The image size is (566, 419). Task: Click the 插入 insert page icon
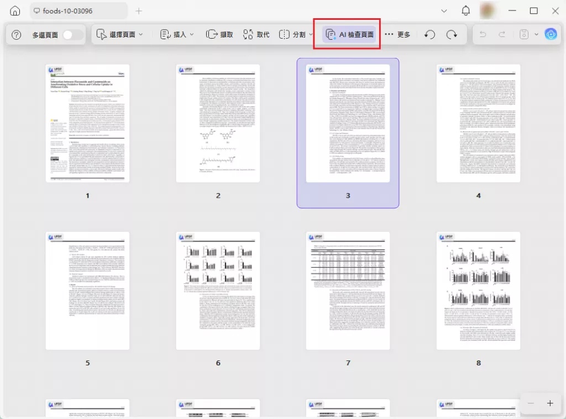[165, 35]
